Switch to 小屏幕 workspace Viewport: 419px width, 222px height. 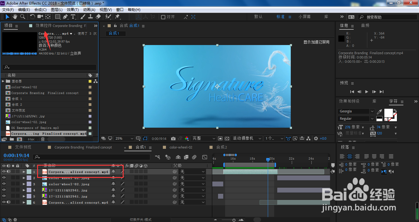[305, 17]
